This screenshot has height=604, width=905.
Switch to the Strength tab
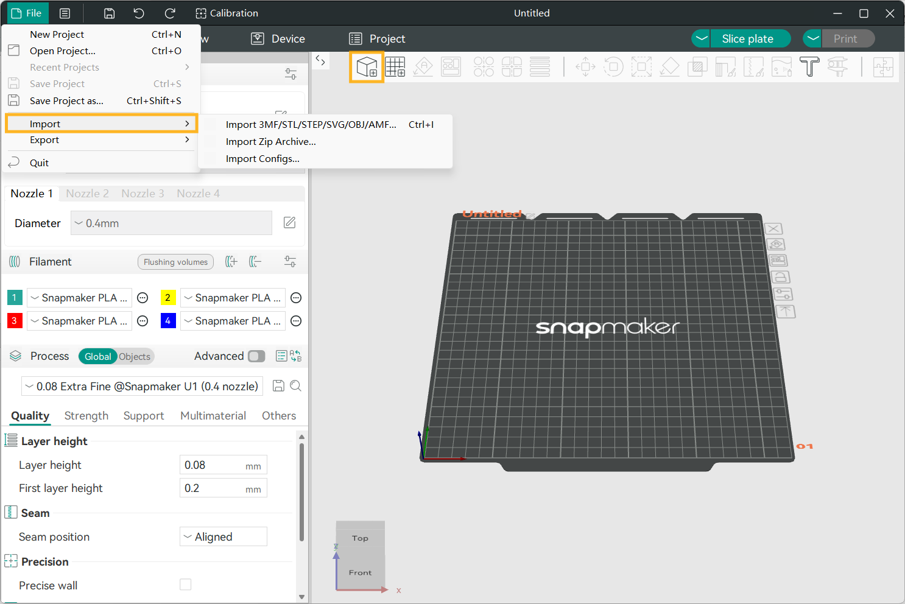(86, 415)
